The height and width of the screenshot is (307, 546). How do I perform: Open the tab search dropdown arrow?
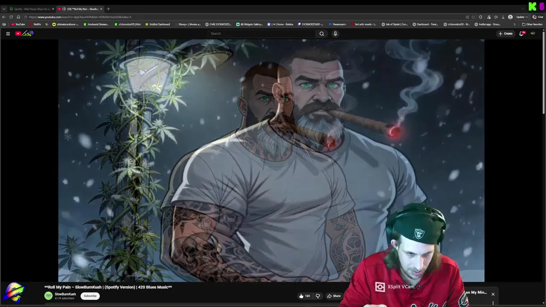tap(4, 9)
